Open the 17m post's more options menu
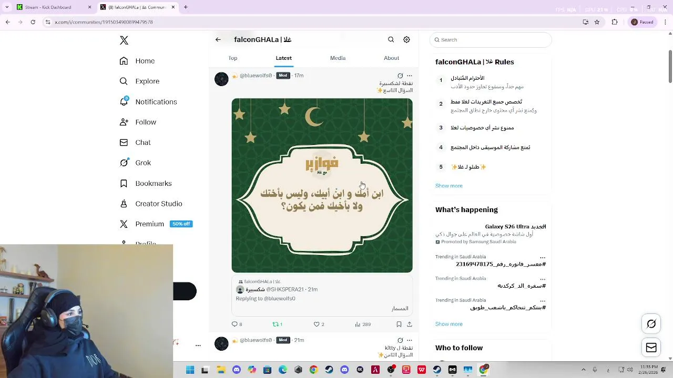This screenshot has width=673, height=378. tap(410, 76)
